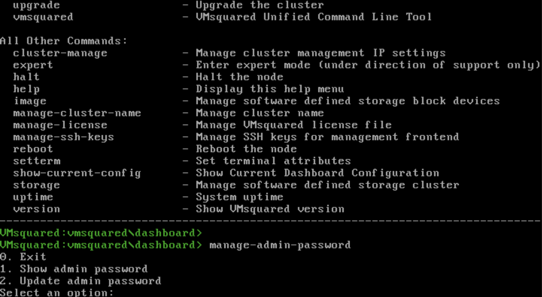Click the 'help' command entry
This screenshot has width=542, height=297.
pos(26,89)
